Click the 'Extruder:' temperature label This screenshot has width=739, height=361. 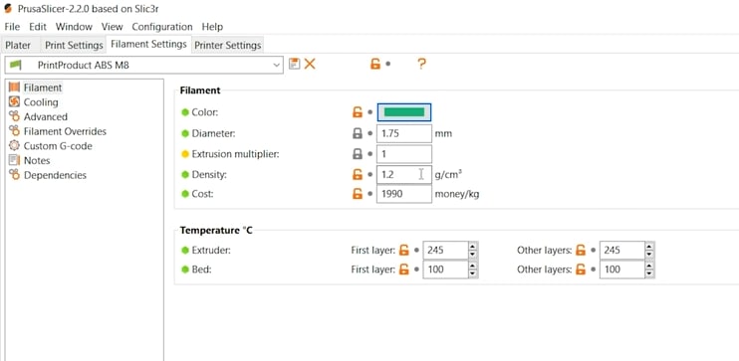tap(211, 251)
